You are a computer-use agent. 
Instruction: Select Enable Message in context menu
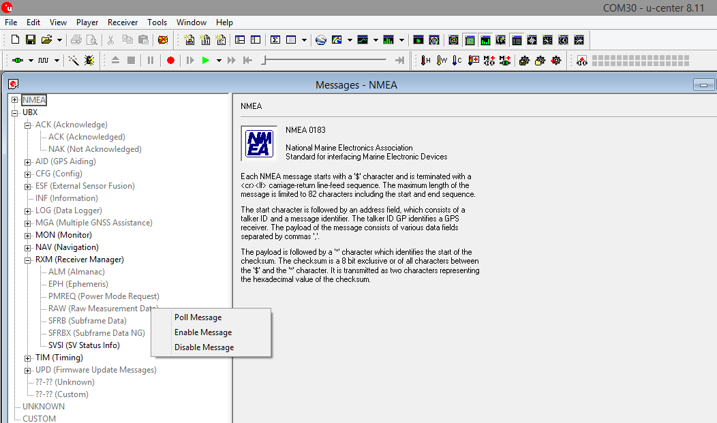203,332
